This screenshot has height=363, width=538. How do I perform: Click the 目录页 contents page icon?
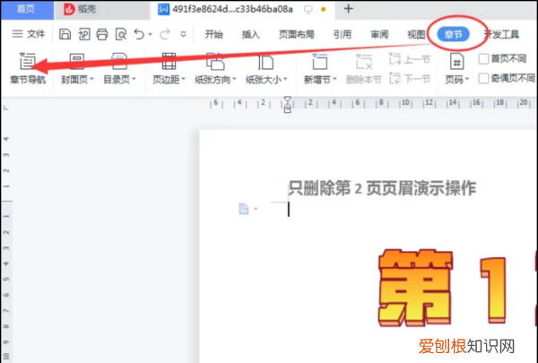tap(119, 62)
